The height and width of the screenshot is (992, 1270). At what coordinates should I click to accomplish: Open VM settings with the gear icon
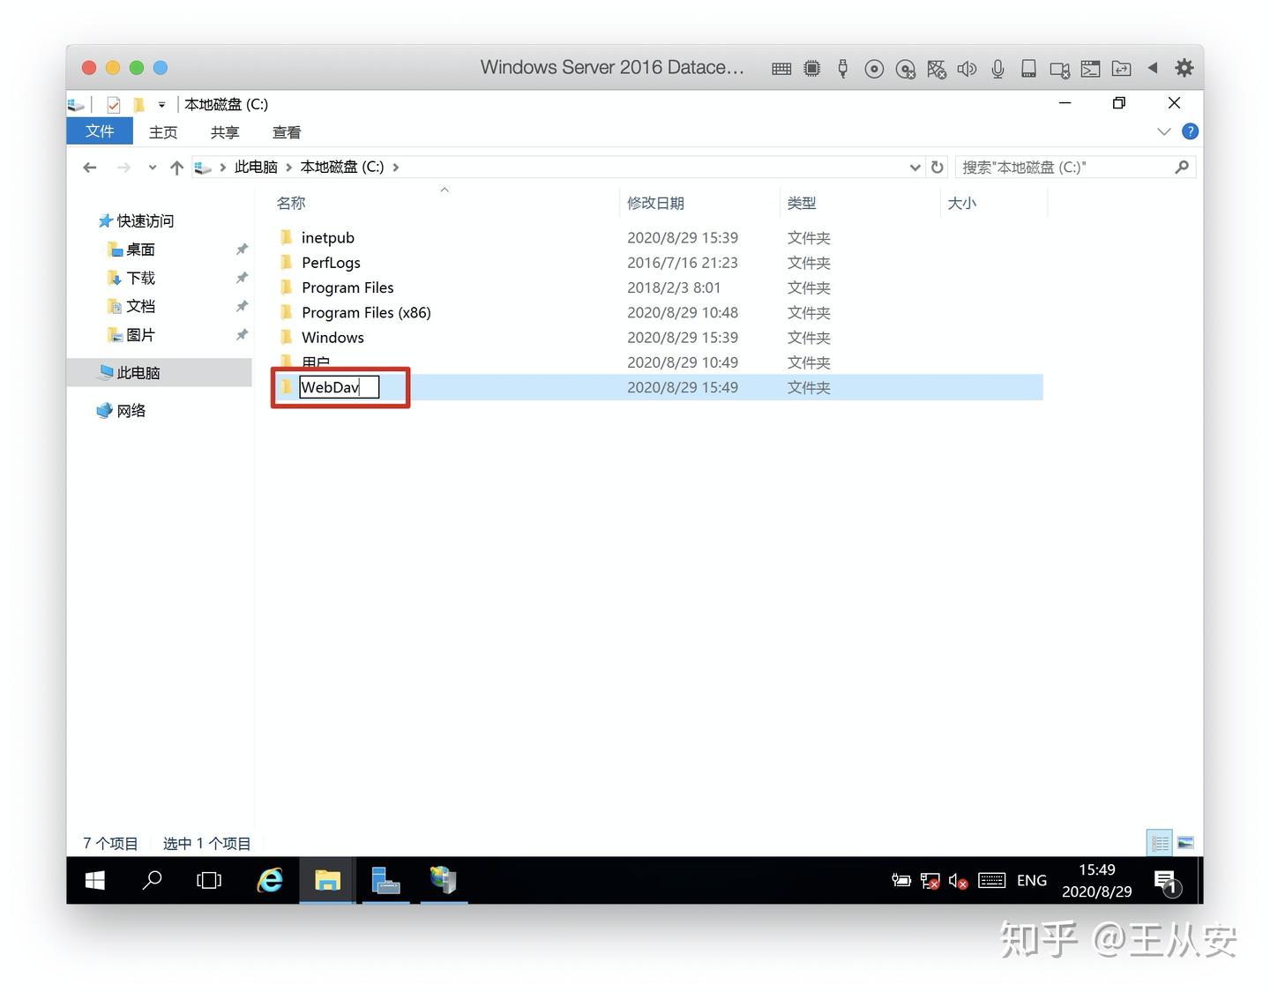1184,67
